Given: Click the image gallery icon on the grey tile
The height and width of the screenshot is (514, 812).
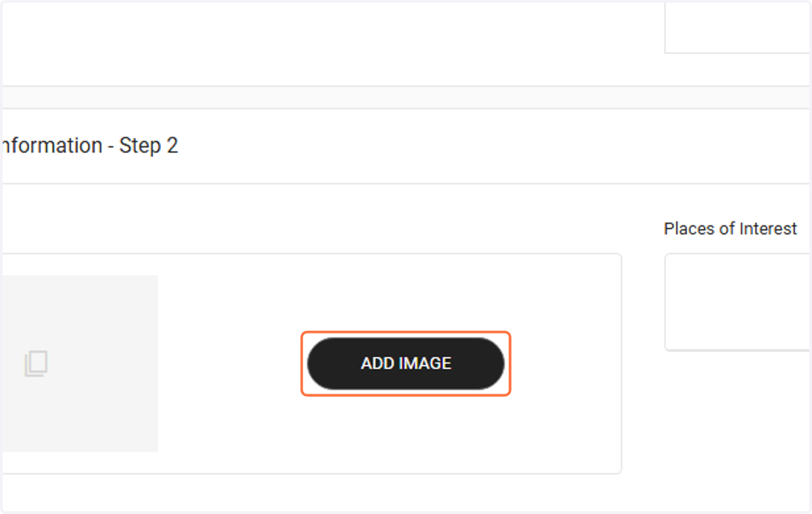Looking at the screenshot, I should (x=37, y=364).
